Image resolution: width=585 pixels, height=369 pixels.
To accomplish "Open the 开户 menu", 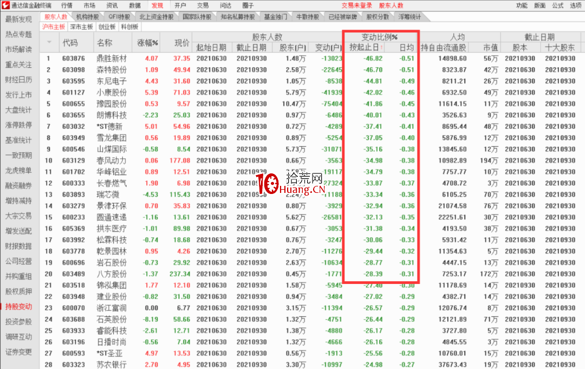I will click(x=180, y=5).
